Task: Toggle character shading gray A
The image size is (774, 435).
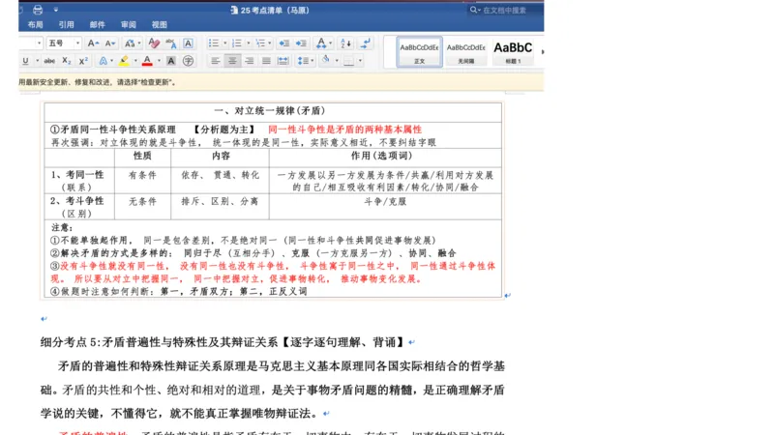Action: click(171, 61)
